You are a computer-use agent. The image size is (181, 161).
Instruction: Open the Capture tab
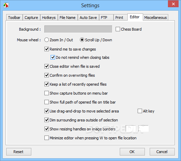click(x=31, y=18)
